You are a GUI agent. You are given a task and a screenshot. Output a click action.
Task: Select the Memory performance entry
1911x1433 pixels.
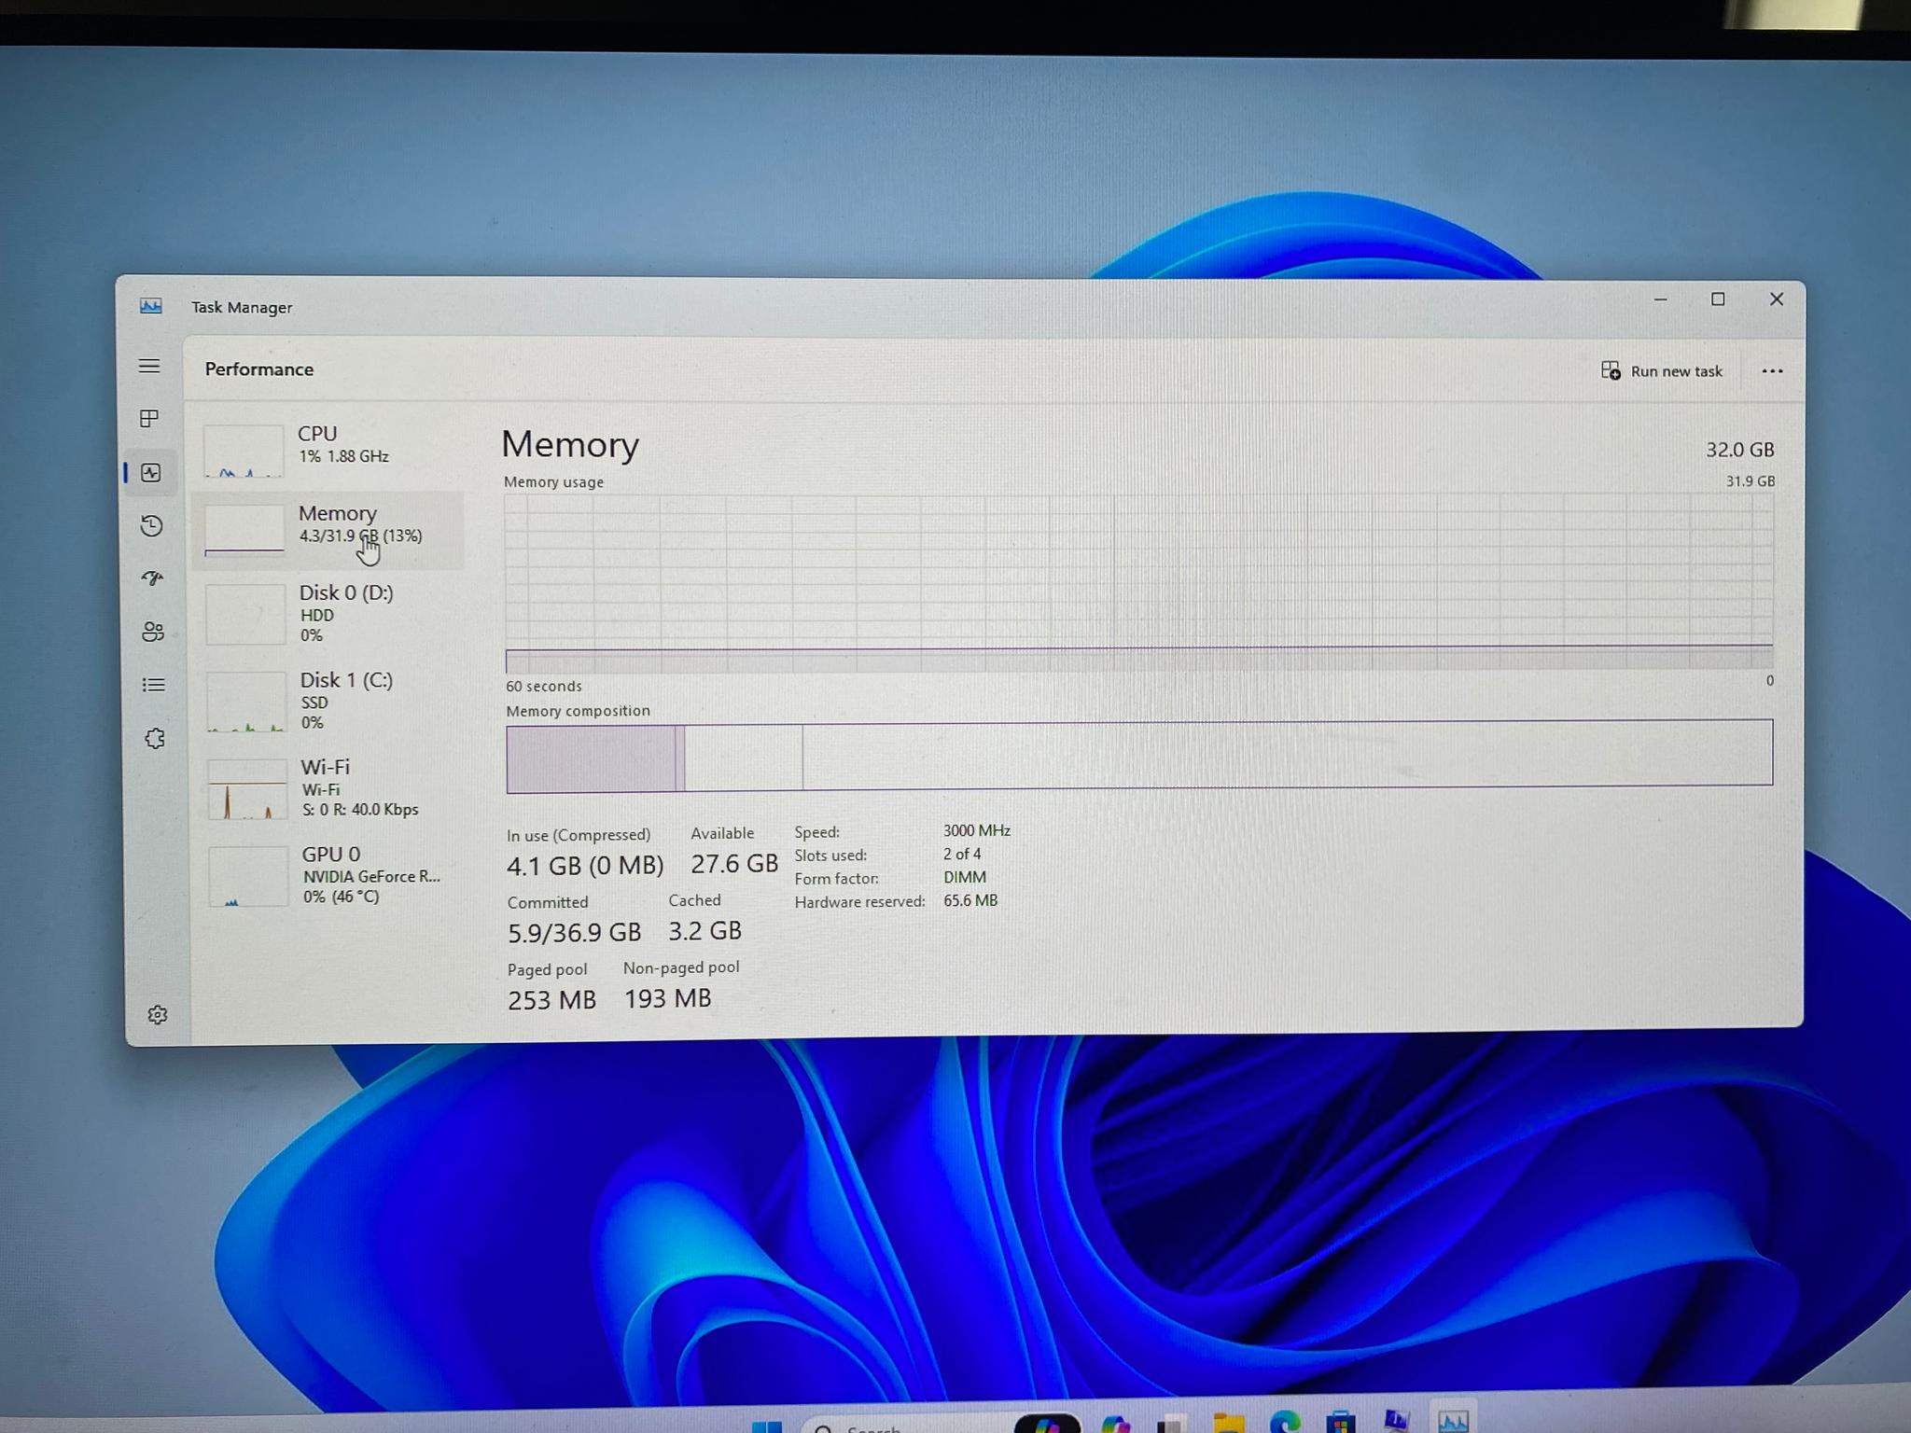tap(328, 530)
